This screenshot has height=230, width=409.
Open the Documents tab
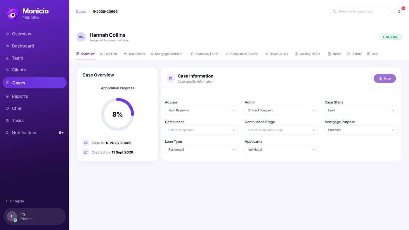coord(135,54)
